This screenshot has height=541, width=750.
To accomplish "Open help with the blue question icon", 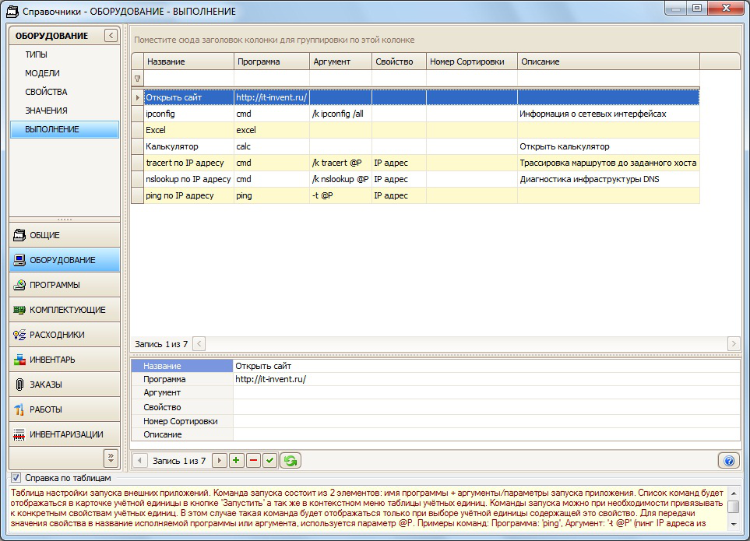I will (729, 461).
